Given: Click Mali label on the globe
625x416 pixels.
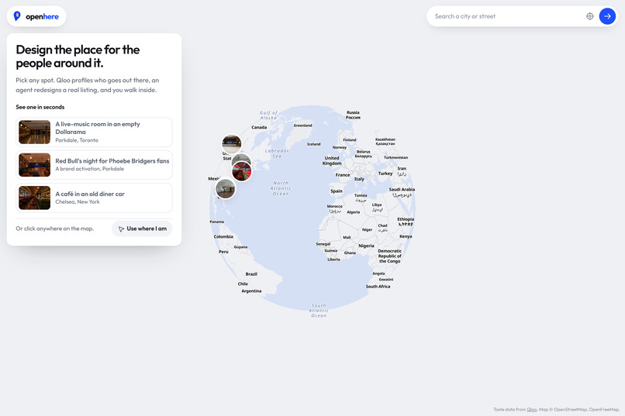Looking at the screenshot, I should coord(347,237).
